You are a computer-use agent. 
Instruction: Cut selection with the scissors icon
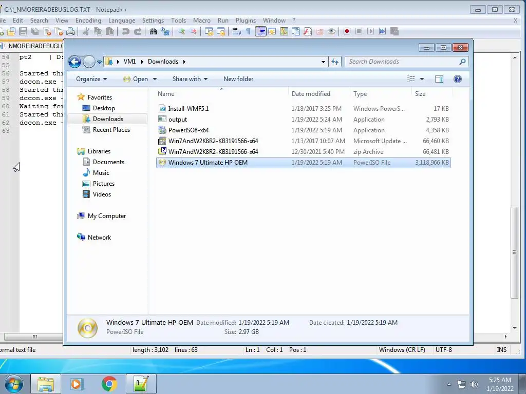click(x=86, y=31)
